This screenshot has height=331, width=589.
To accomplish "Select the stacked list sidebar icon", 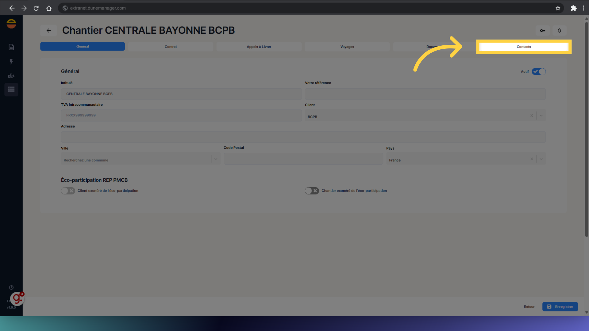I will pos(11,89).
